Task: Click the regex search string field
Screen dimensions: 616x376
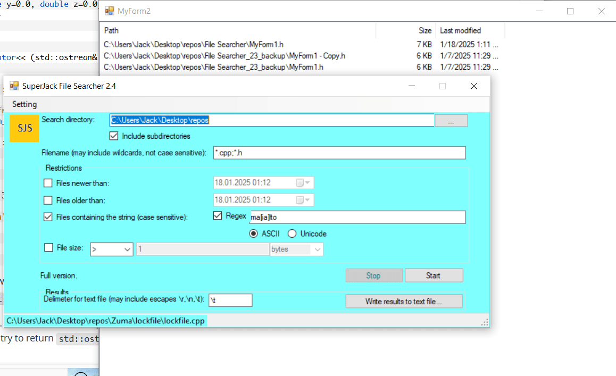Action: [x=358, y=218]
